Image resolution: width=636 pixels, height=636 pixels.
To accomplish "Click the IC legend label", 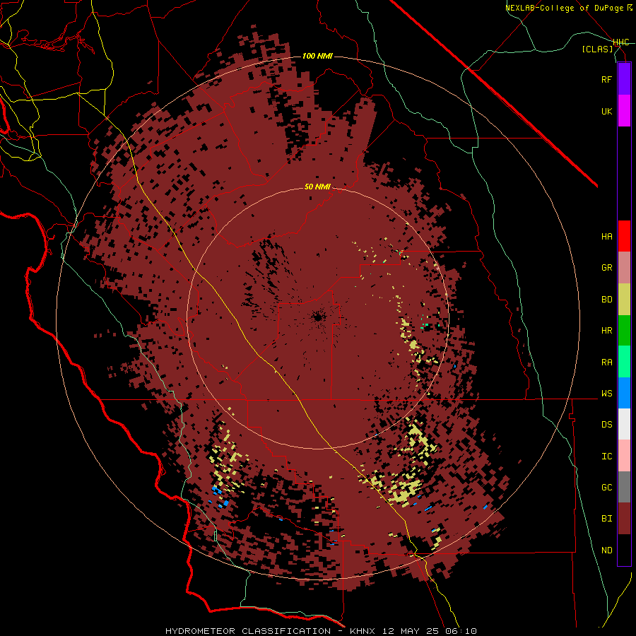I will point(606,457).
